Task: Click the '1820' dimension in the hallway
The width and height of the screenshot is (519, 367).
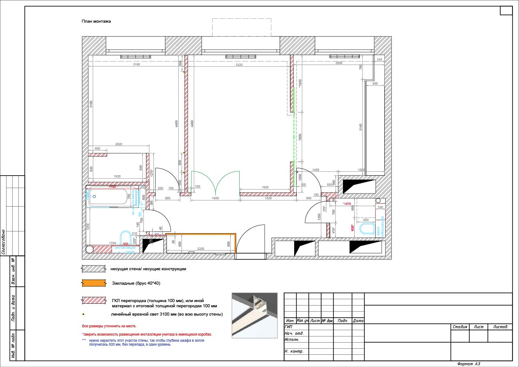Action: click(x=268, y=198)
